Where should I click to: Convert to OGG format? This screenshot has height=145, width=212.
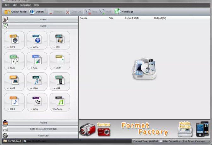pos(14,102)
